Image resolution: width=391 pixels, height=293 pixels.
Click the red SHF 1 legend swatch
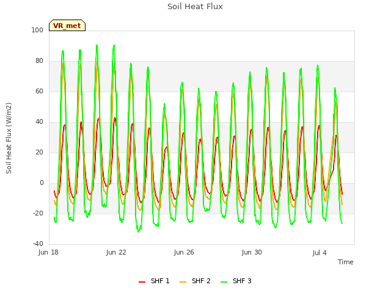[142, 282]
